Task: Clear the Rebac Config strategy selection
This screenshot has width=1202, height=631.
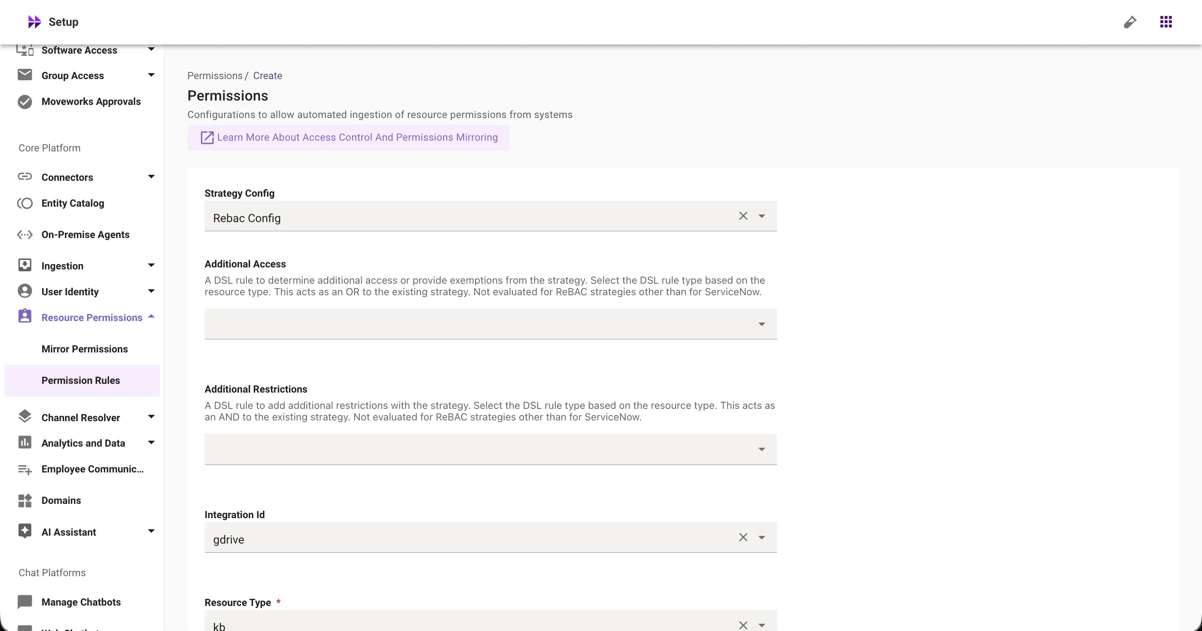Action: tap(743, 216)
